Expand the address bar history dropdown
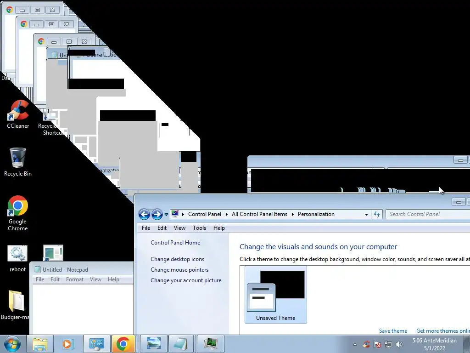The image size is (470, 353). pos(366,214)
